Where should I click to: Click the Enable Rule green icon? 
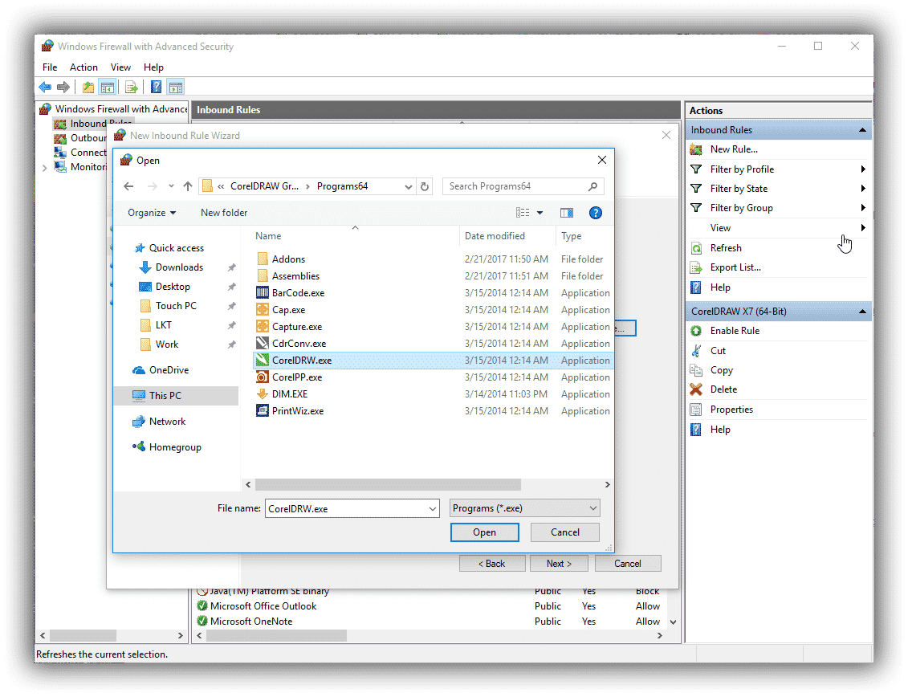[696, 331]
